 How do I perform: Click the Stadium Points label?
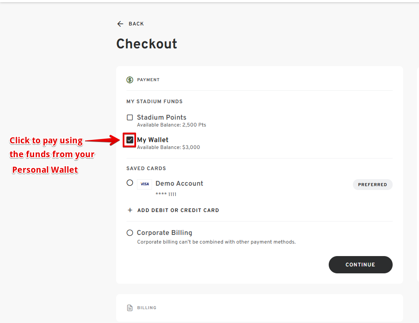(x=162, y=117)
